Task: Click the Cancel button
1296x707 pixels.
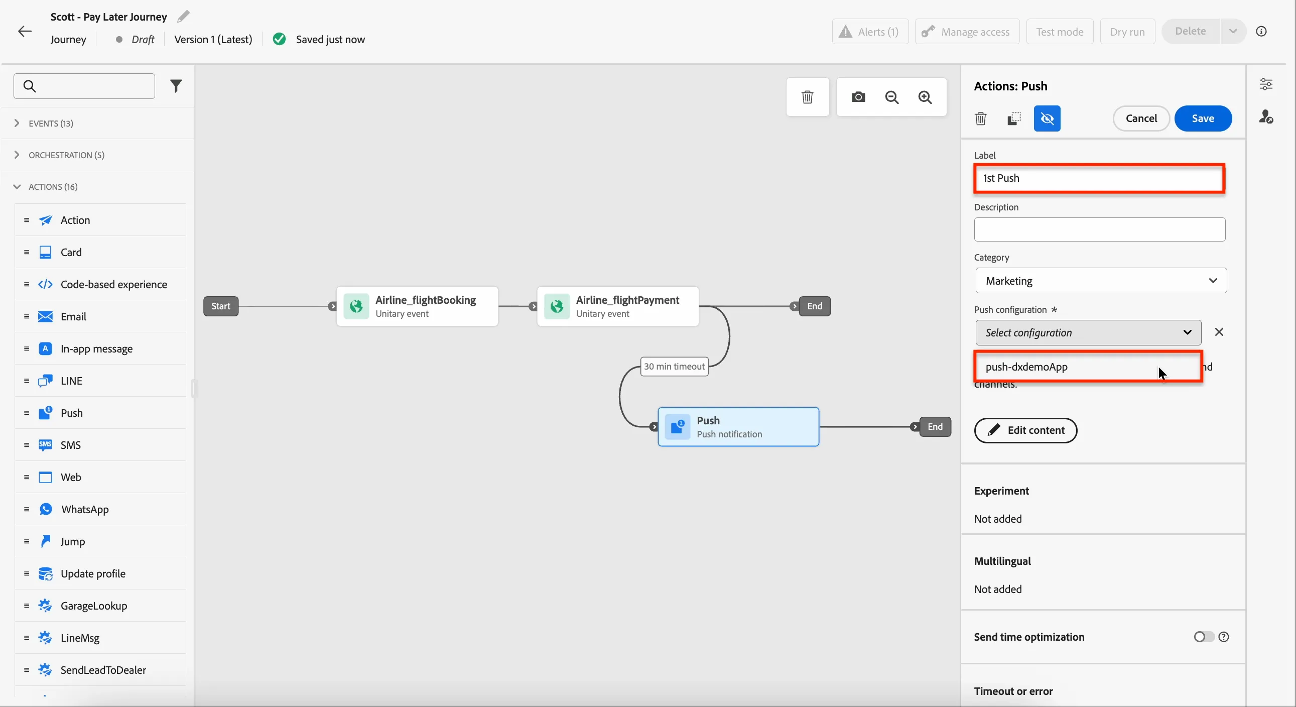Action: click(x=1141, y=119)
